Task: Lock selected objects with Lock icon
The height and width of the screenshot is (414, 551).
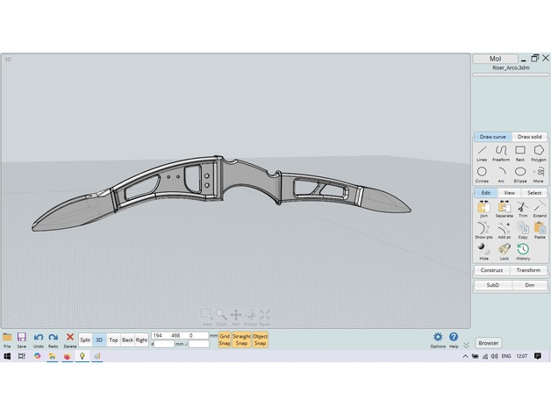Action: coord(504,250)
